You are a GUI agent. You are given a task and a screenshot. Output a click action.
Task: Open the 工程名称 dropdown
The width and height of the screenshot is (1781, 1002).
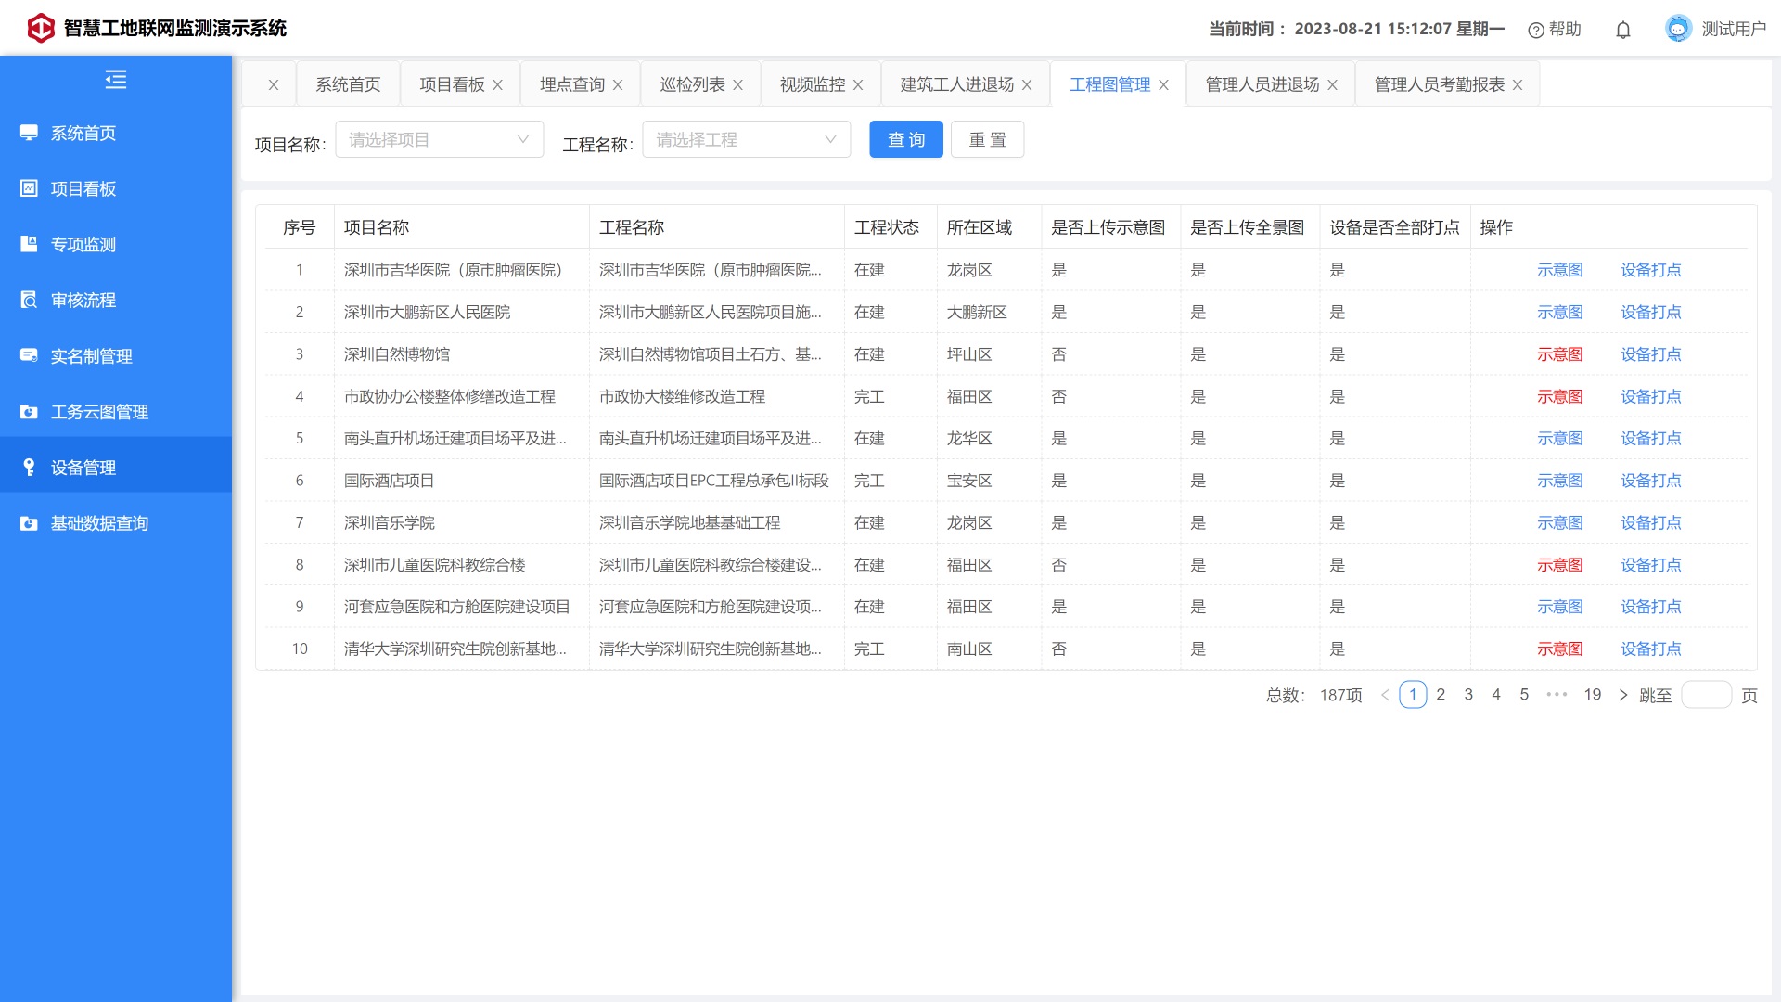coord(747,139)
